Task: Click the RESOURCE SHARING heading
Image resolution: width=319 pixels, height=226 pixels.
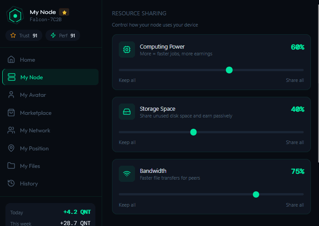Action: (139, 14)
